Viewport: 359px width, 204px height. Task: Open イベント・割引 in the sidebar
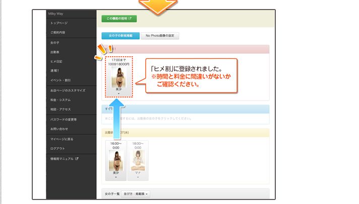[61, 80]
